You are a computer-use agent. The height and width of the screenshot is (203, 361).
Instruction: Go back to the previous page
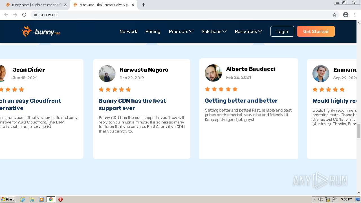[6, 15]
